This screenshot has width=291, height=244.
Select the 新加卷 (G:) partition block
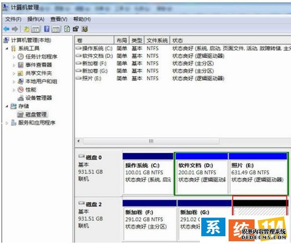pyautogui.click(x=204, y=220)
